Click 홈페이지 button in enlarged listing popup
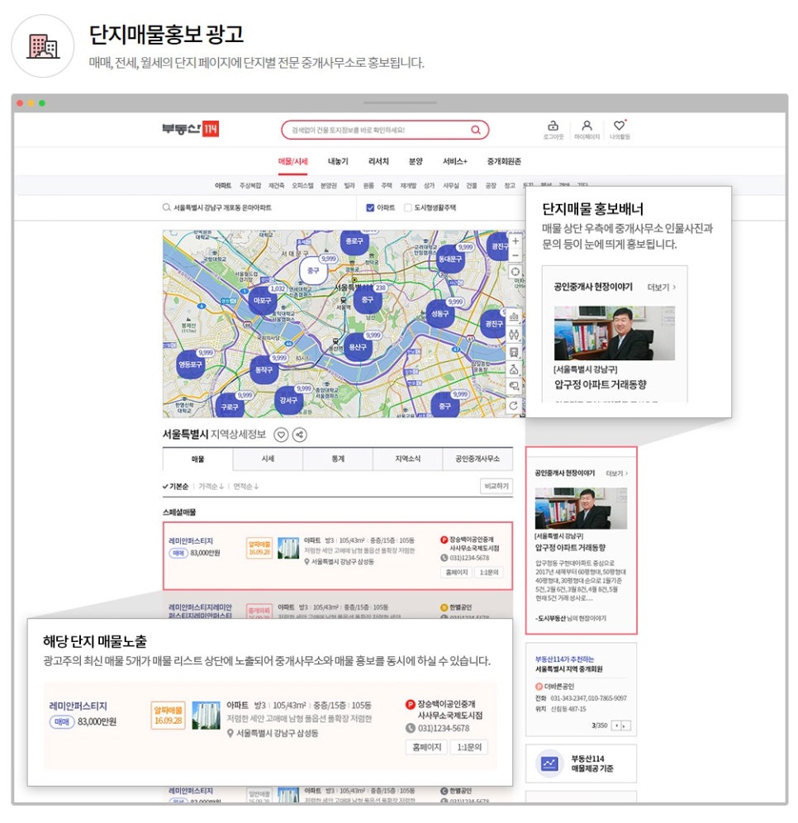This screenshot has height=823, width=798. tap(427, 747)
